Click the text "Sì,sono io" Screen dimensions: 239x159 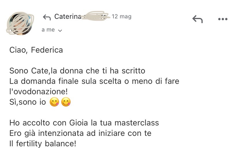28,102
